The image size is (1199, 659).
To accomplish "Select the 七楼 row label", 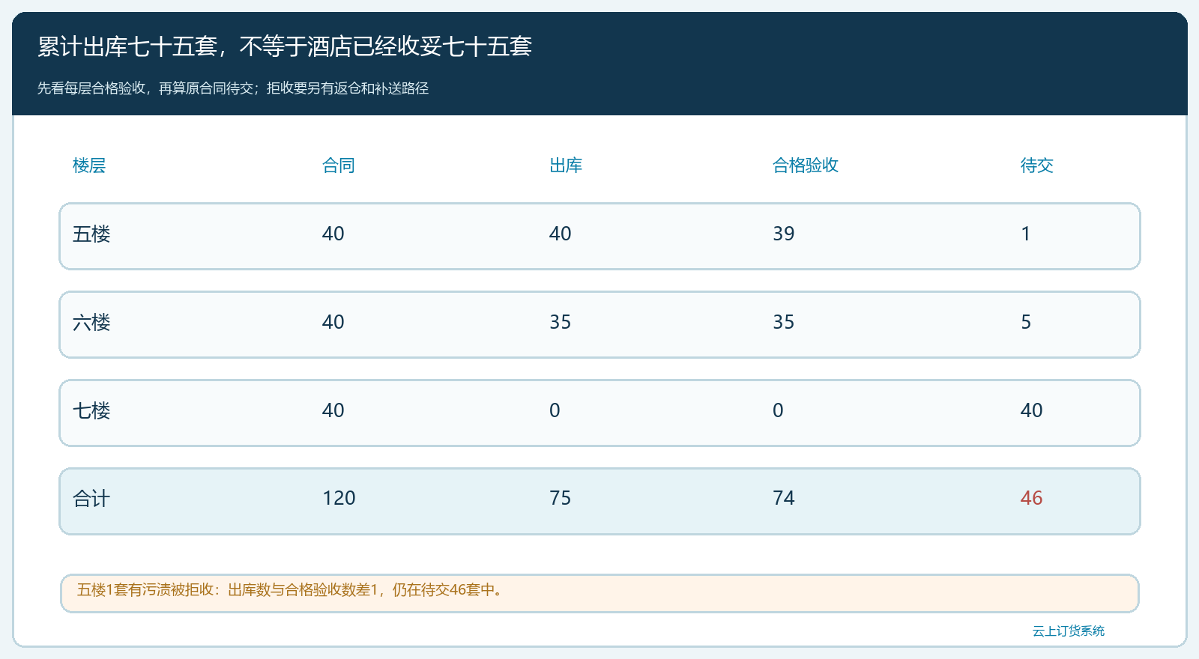I will pos(91,411).
